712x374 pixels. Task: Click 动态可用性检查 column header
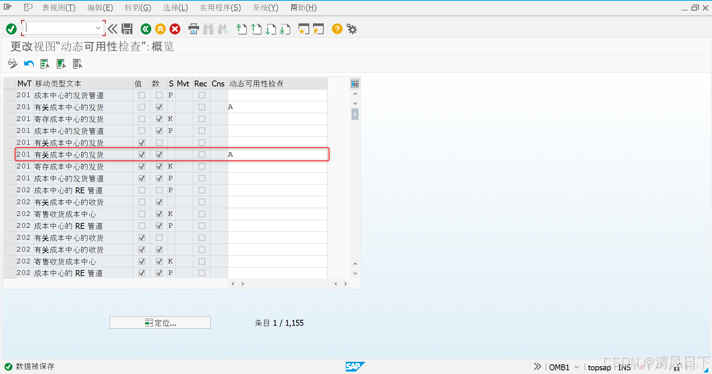277,83
